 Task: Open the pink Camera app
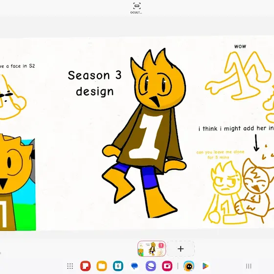coord(167,266)
